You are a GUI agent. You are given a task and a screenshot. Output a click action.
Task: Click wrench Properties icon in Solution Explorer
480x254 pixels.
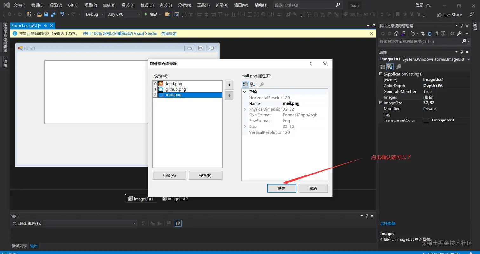pos(459,33)
